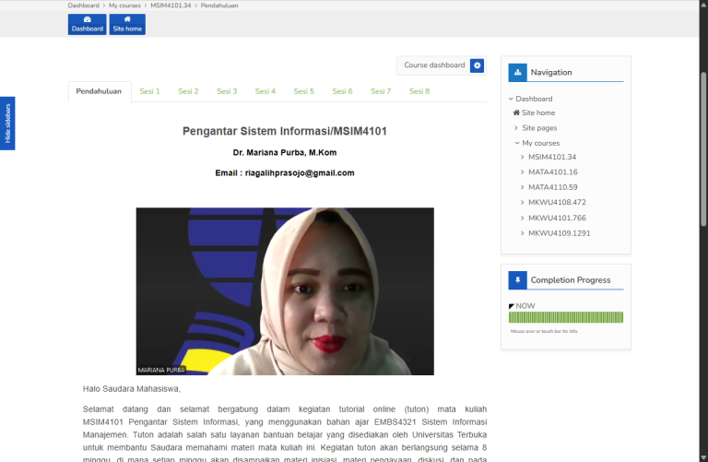Toggle the Hide sidebars panel
The image size is (708, 462).
(x=7, y=123)
